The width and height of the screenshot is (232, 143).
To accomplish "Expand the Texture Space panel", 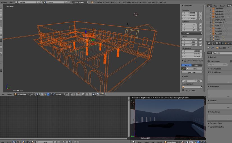I will 214,69.
